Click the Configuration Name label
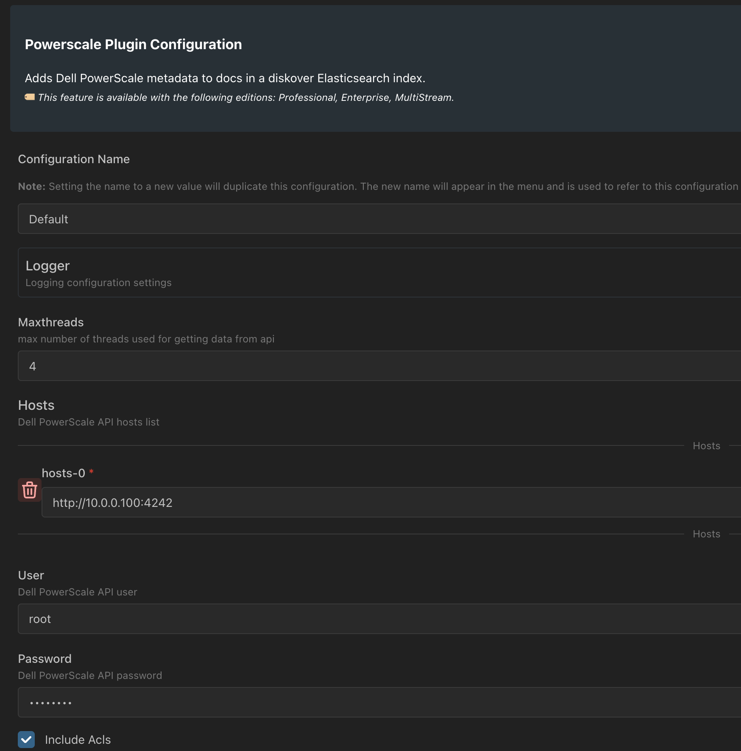Viewport: 741px width, 751px height. pyautogui.click(x=74, y=159)
